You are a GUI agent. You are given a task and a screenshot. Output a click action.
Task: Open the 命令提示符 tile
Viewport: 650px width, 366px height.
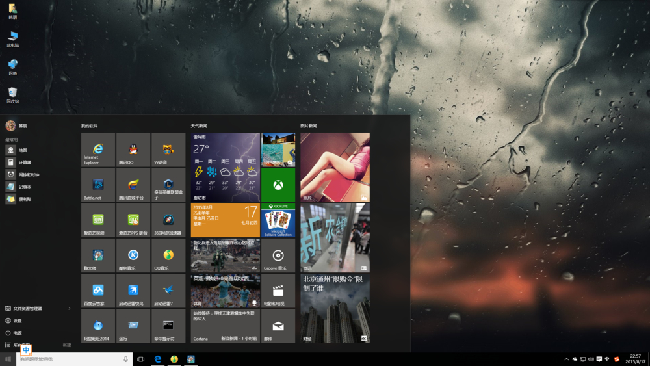click(x=168, y=326)
